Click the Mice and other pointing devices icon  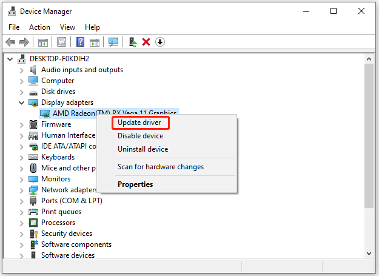tap(33, 168)
